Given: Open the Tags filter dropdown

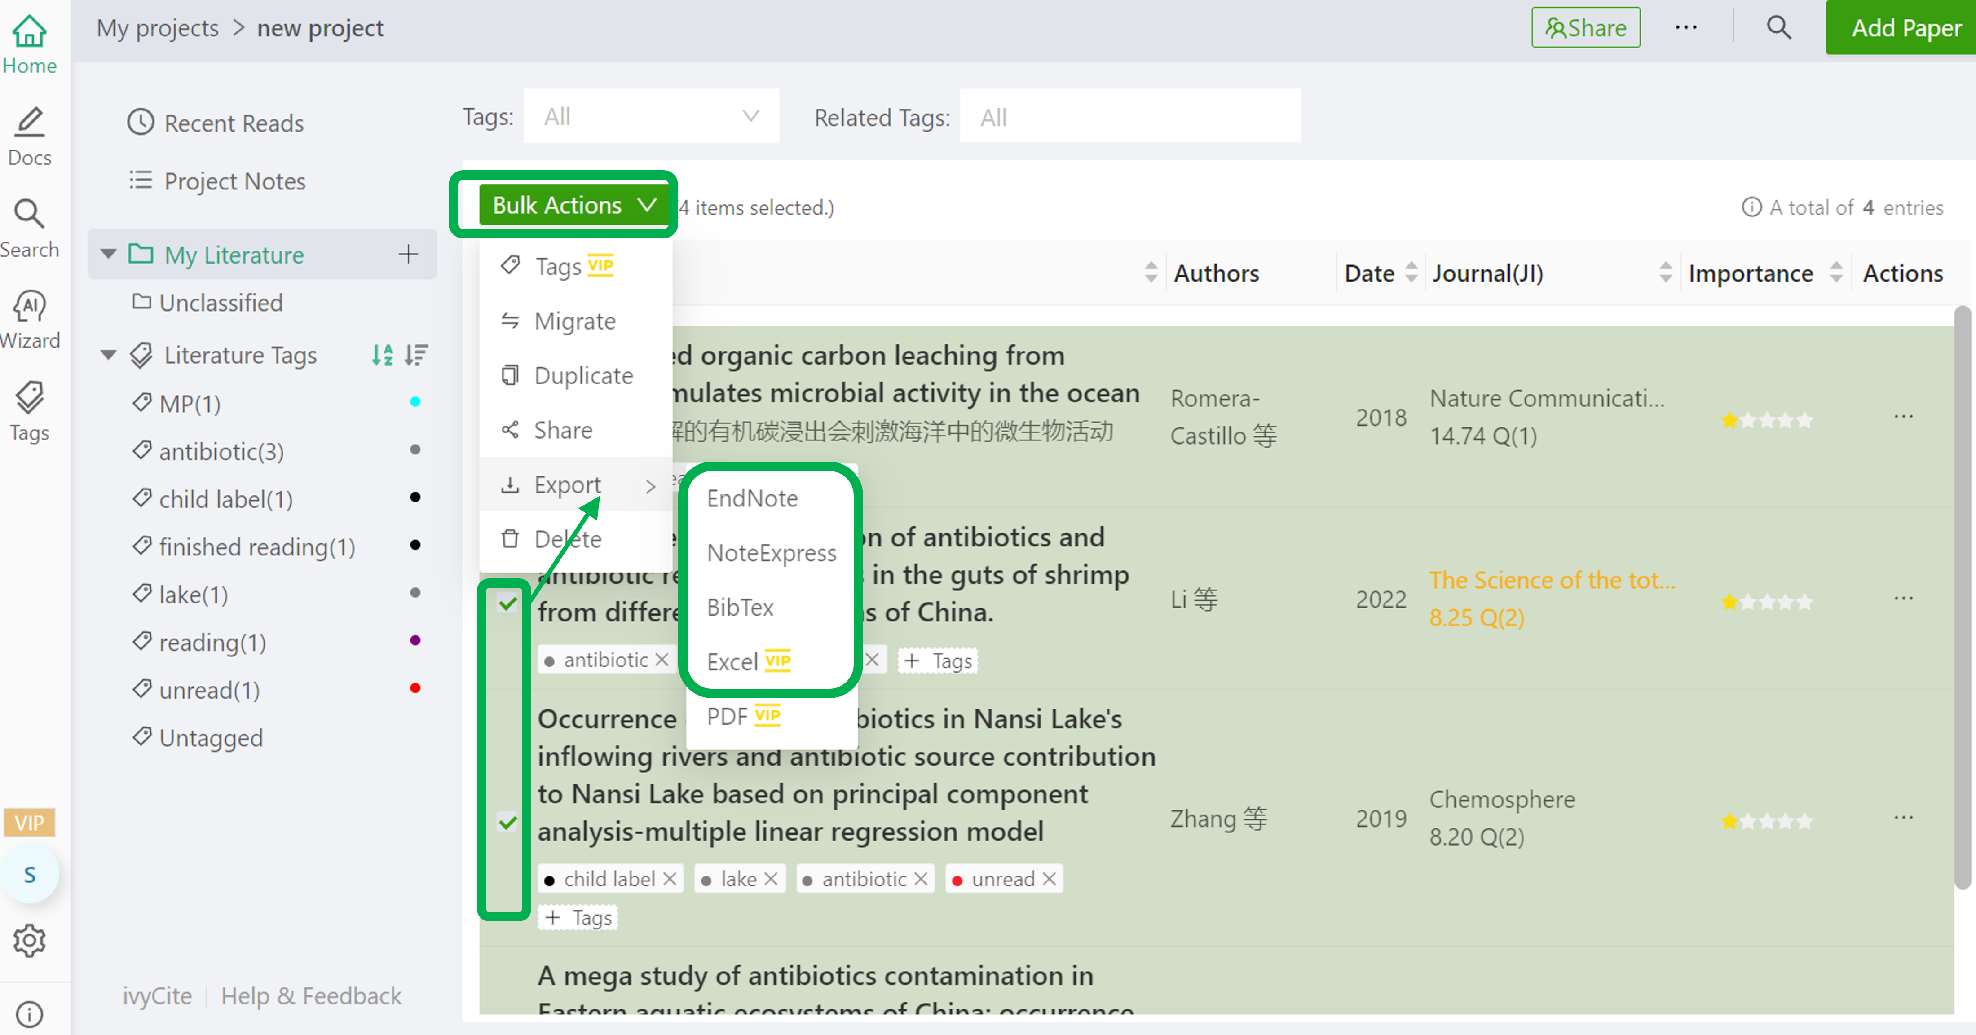Looking at the screenshot, I should (x=651, y=117).
